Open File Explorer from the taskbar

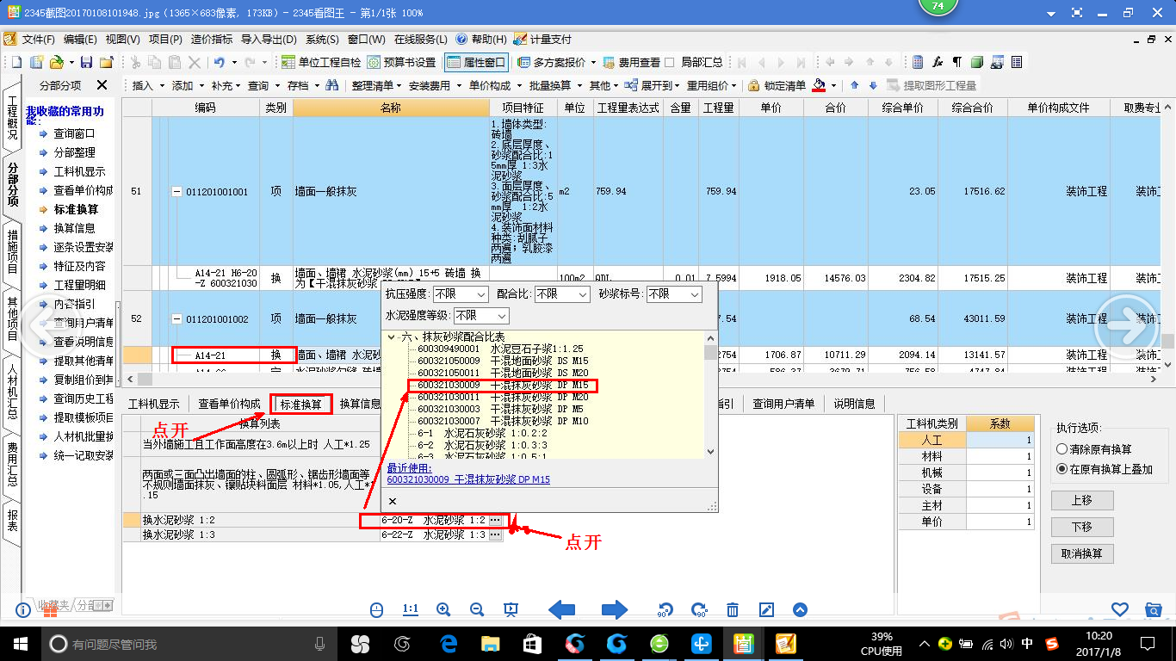click(x=490, y=643)
